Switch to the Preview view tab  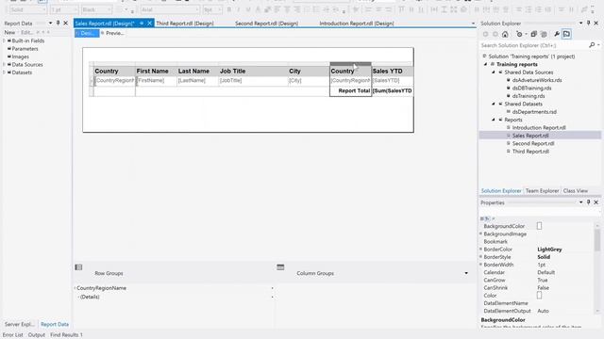[x=112, y=34]
